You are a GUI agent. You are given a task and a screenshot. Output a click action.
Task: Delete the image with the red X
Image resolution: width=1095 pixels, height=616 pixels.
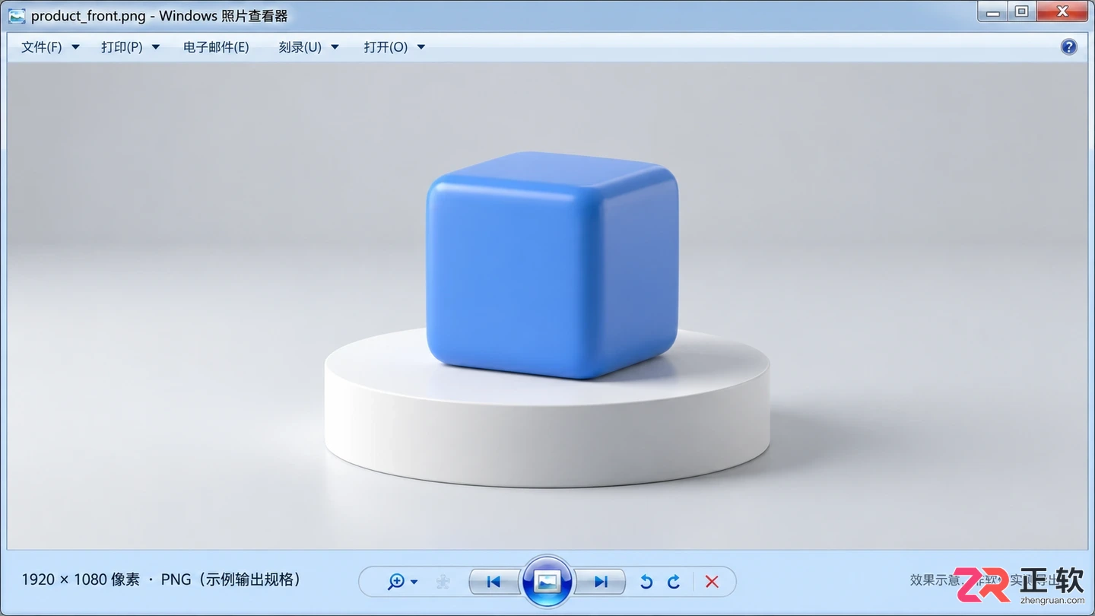coord(712,582)
